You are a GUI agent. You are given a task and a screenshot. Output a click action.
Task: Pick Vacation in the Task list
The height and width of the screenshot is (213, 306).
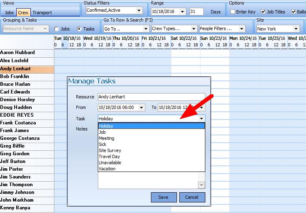pyautogui.click(x=107, y=169)
